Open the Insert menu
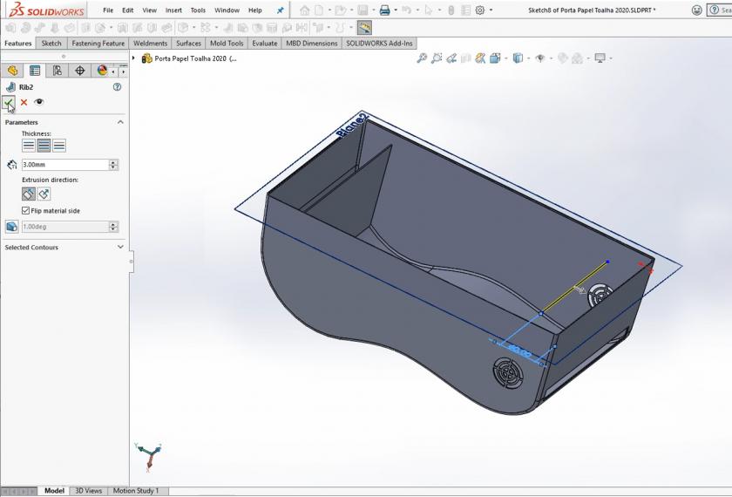The height and width of the screenshot is (497, 732). tap(173, 10)
